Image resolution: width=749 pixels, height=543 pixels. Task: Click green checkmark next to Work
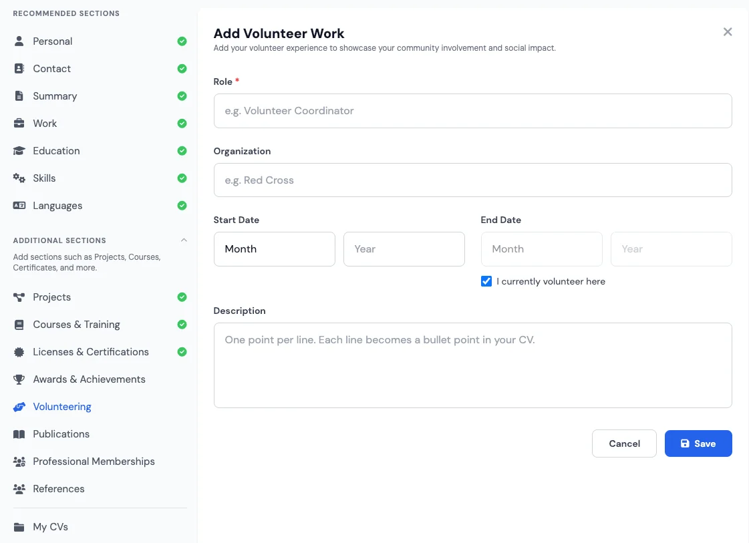tap(182, 123)
